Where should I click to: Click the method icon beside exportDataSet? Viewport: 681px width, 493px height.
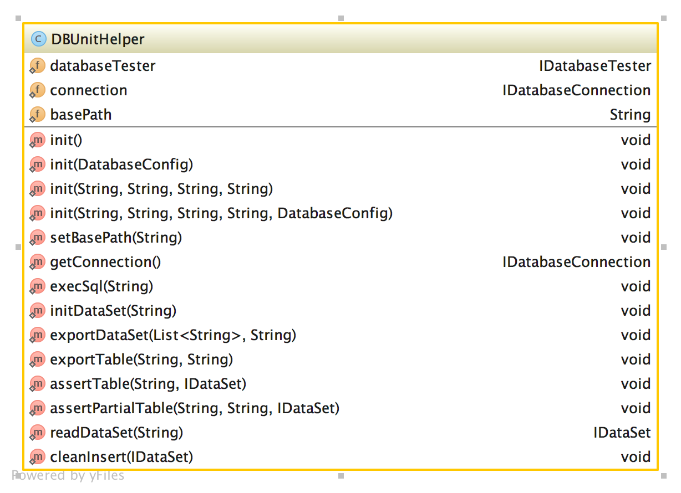(37, 335)
